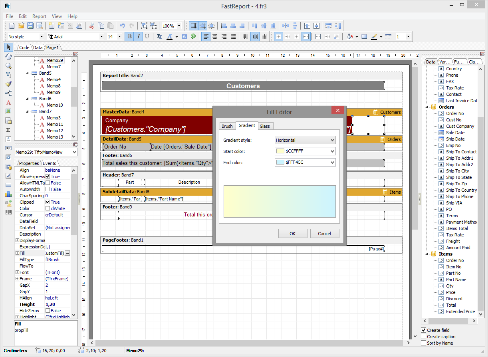This screenshot has width=488, height=357.
Task: Click the Cut scissors icon
Action: click(91, 26)
